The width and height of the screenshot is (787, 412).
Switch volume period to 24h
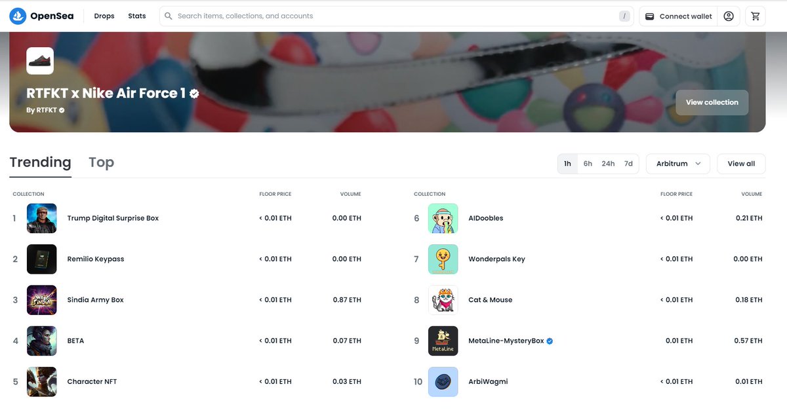608,163
